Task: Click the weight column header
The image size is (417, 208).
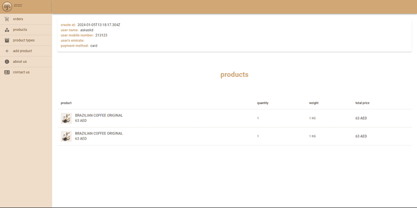Action: 313,103
